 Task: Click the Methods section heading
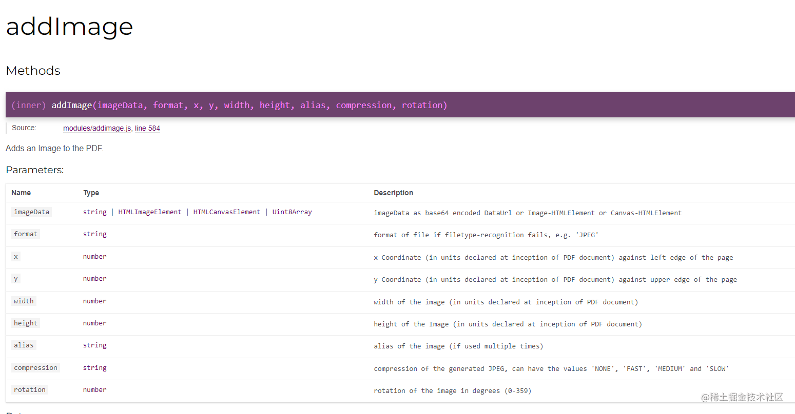click(x=33, y=71)
